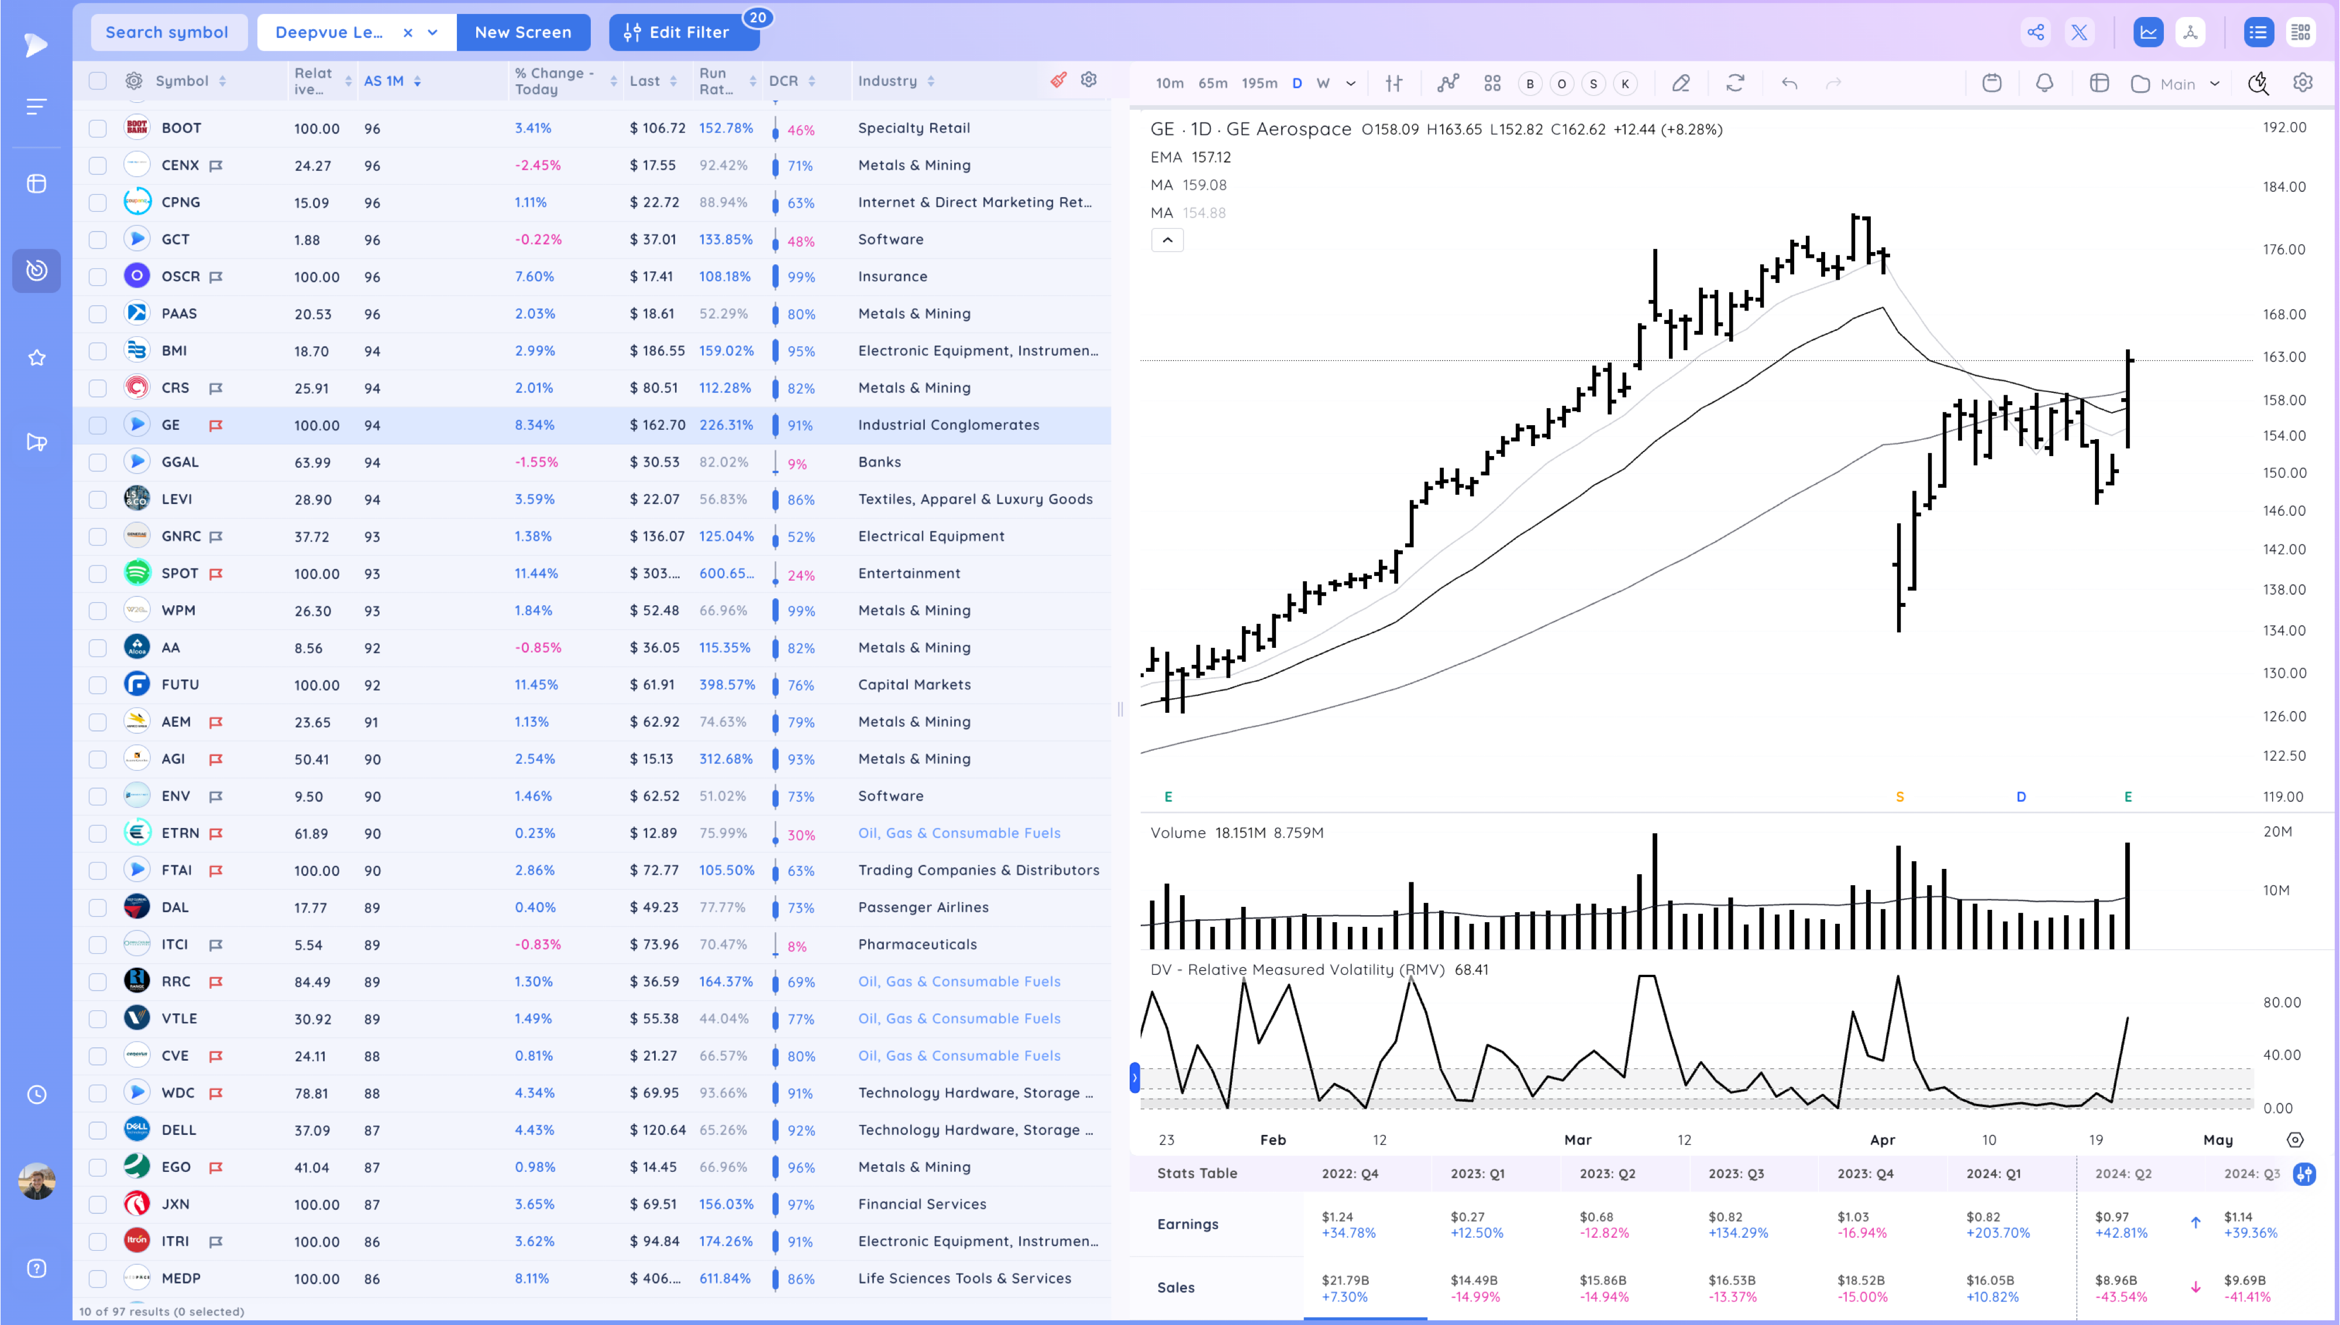Select the 10m timeframe
The height and width of the screenshot is (1325, 2340).
1169,84
